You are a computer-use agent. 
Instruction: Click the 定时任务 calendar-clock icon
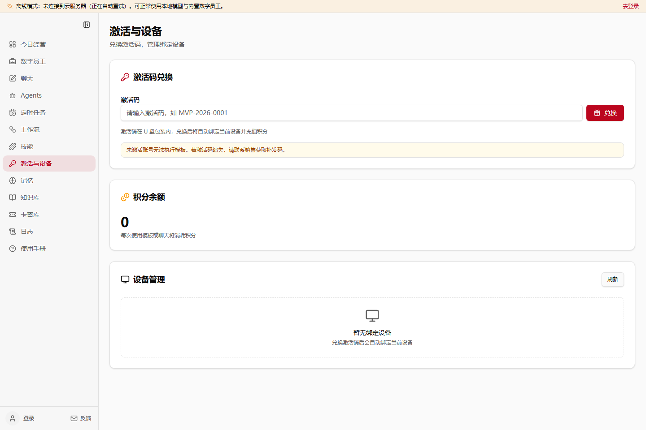coord(13,112)
